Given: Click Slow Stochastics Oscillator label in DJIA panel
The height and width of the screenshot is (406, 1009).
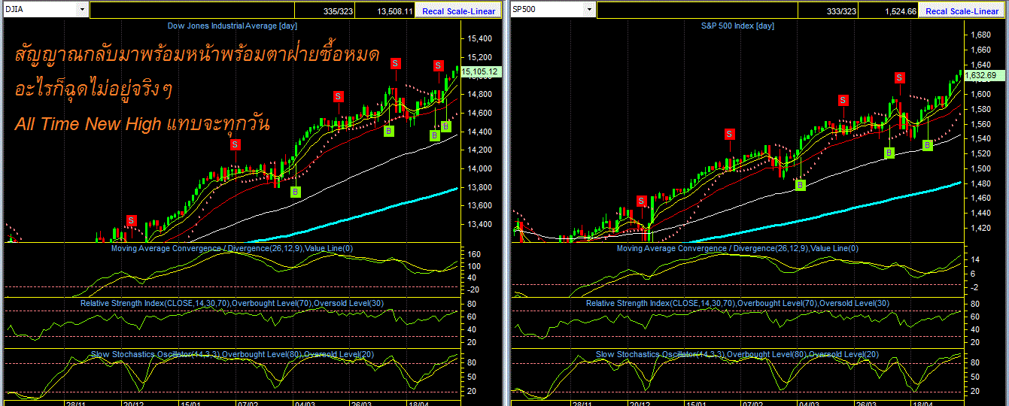Looking at the screenshot, I should click(232, 353).
